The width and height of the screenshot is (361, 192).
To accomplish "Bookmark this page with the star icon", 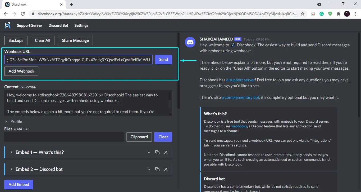I will (x=303, y=14).
